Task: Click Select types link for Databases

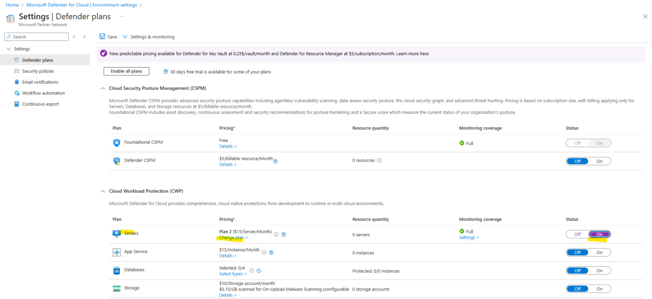Action: point(233,274)
